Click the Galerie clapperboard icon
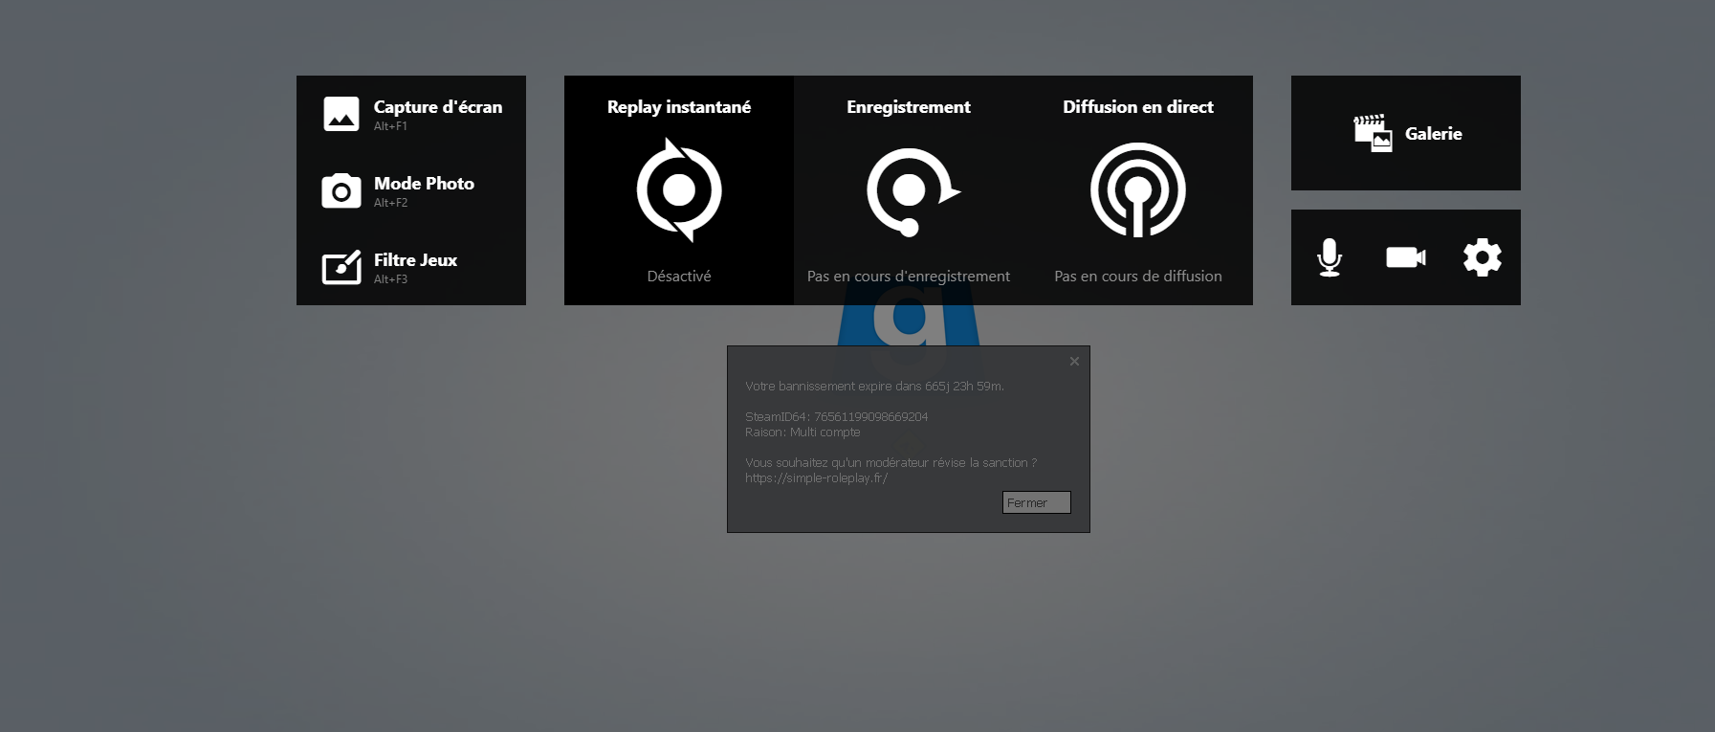This screenshot has width=1715, height=732. [1373, 133]
